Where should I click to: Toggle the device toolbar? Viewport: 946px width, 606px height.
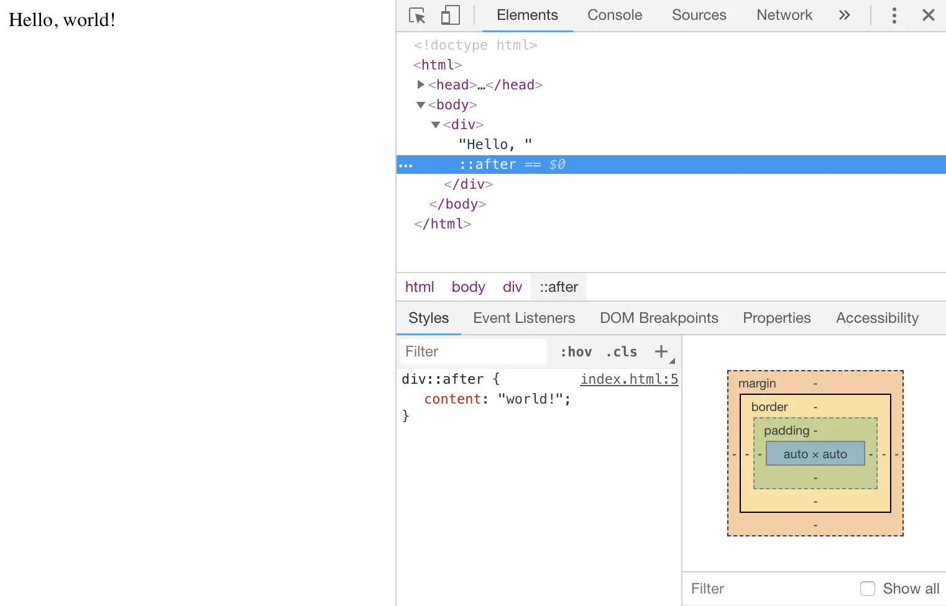[x=449, y=15]
